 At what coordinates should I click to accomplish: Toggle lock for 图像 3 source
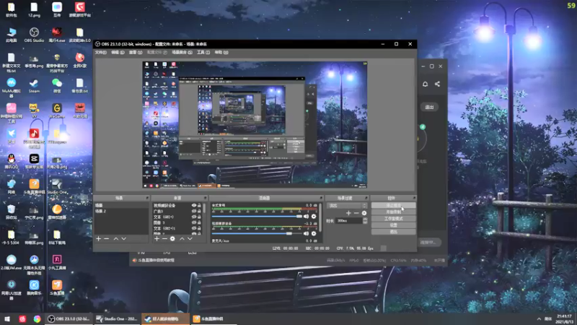click(x=200, y=222)
